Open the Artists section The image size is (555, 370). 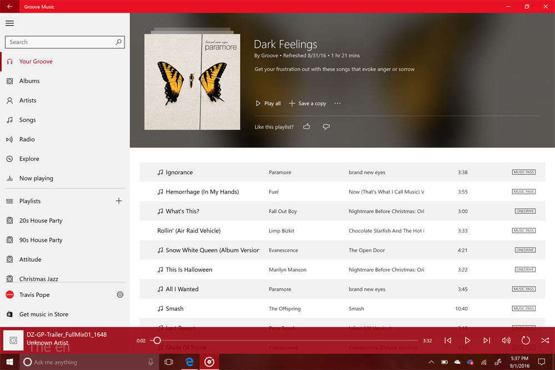point(65,100)
